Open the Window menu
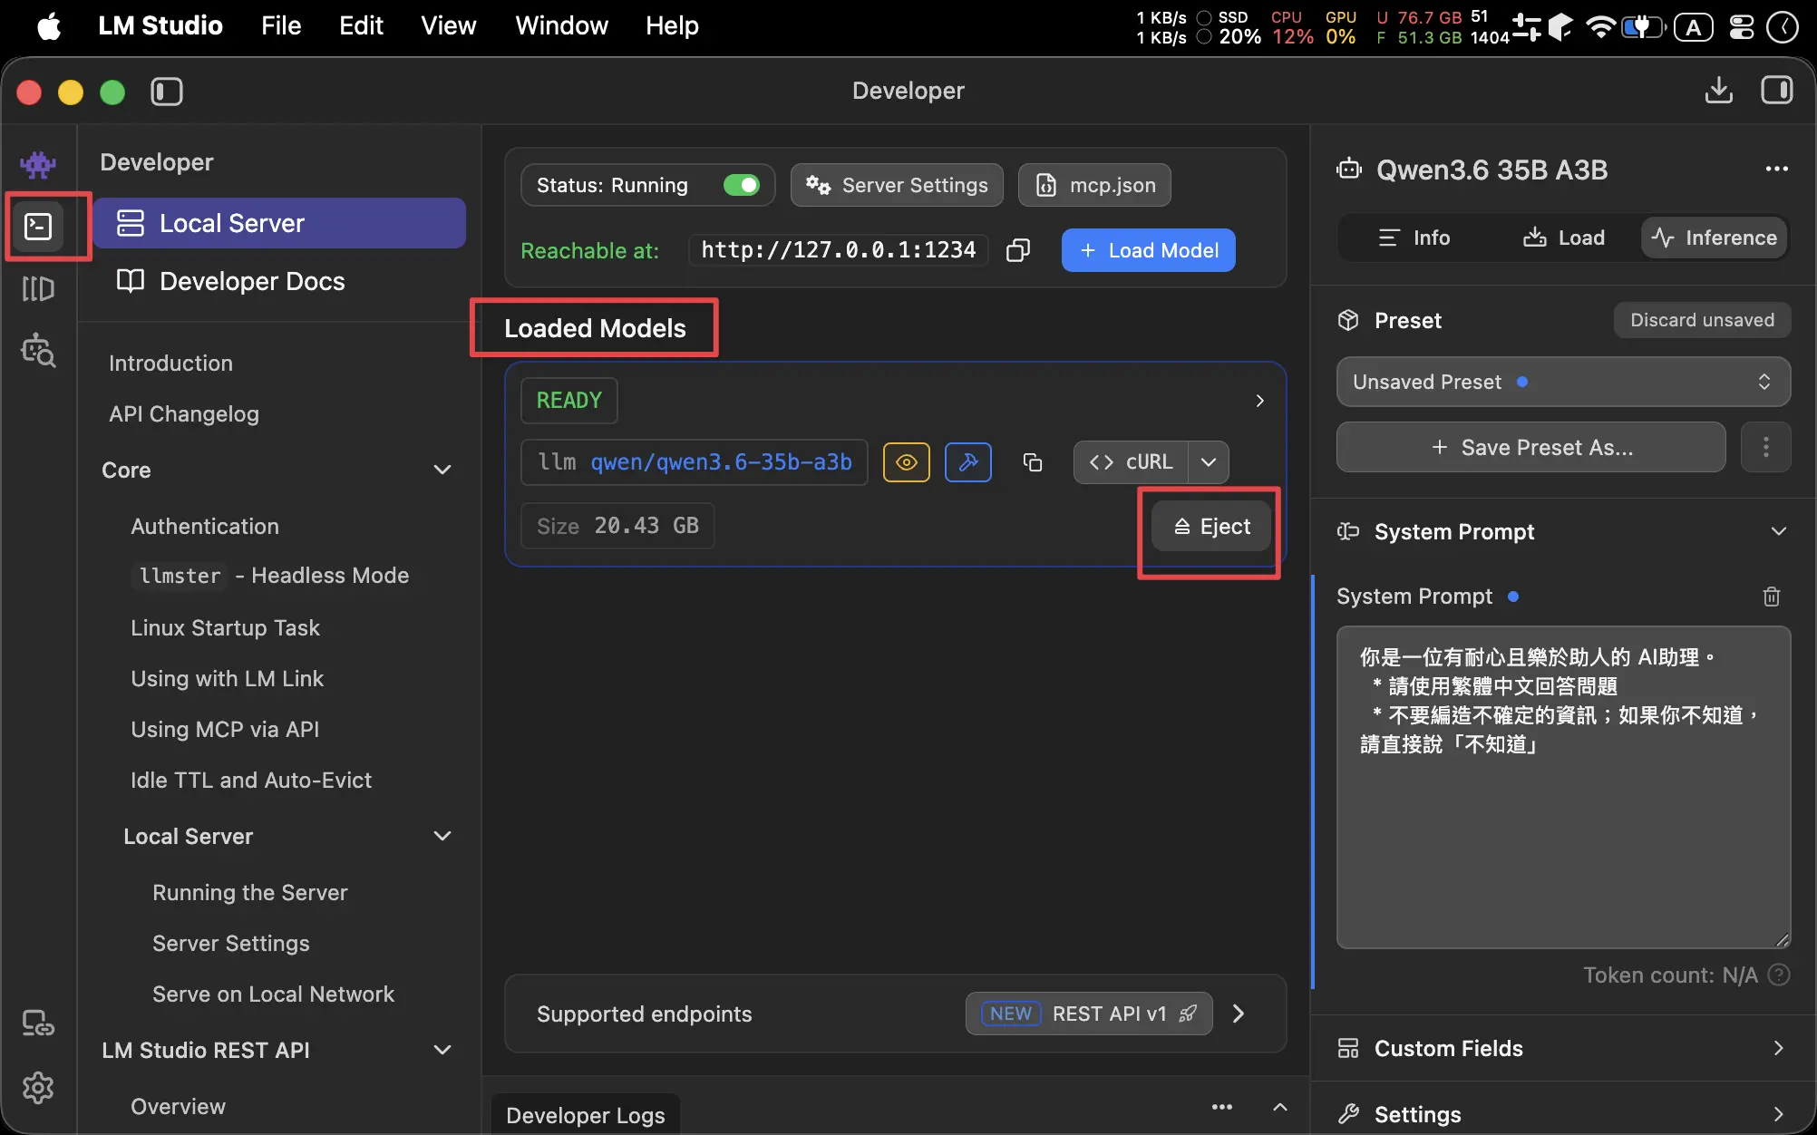1817x1135 pixels. 562,26
